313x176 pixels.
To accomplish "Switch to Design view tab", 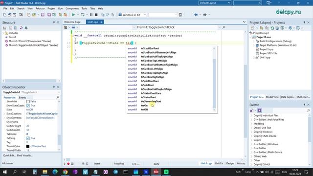I will pos(230,163).
